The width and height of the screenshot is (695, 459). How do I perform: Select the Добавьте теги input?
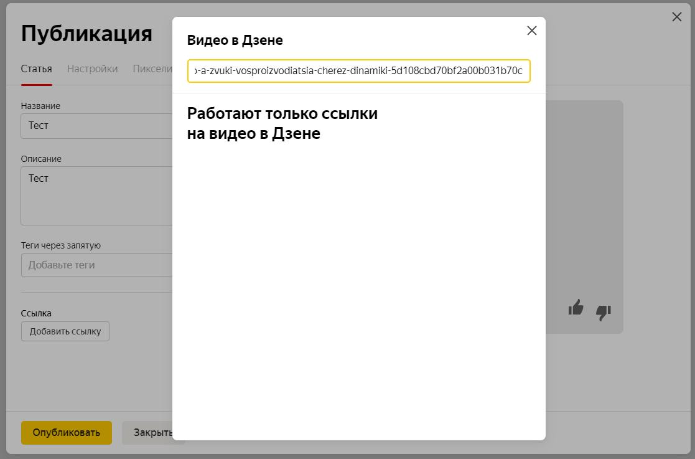[x=93, y=265]
